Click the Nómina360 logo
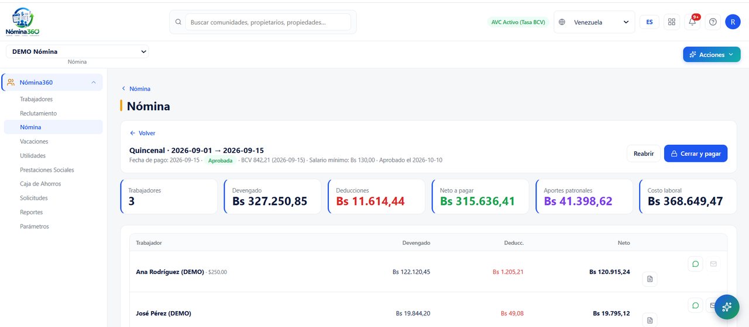The image size is (749, 327). point(22,22)
